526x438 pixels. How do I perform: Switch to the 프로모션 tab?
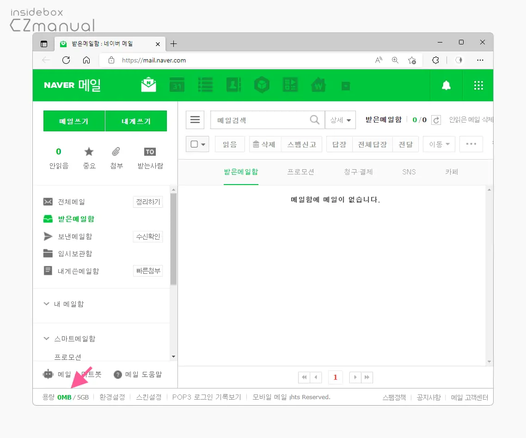(x=301, y=172)
